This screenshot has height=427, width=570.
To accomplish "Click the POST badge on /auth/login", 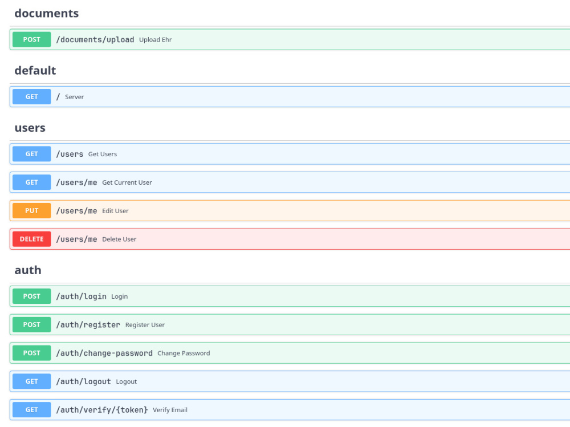I will click(31, 296).
